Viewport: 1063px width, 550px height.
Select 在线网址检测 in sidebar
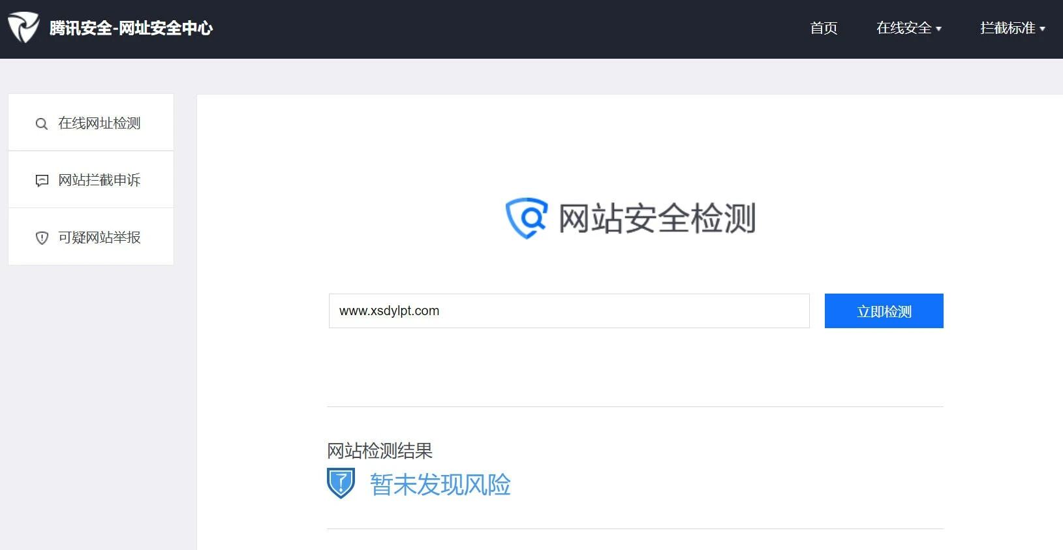[x=91, y=123]
